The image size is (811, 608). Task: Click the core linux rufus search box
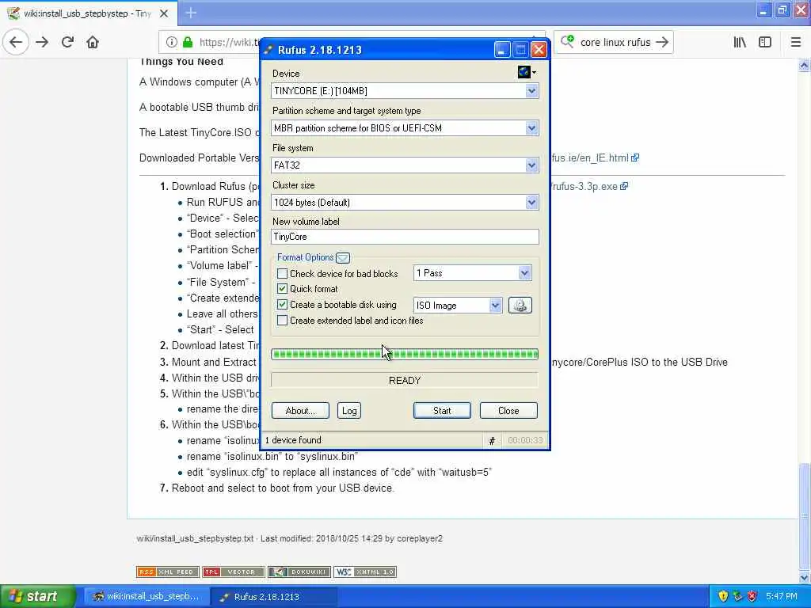pyautogui.click(x=615, y=43)
